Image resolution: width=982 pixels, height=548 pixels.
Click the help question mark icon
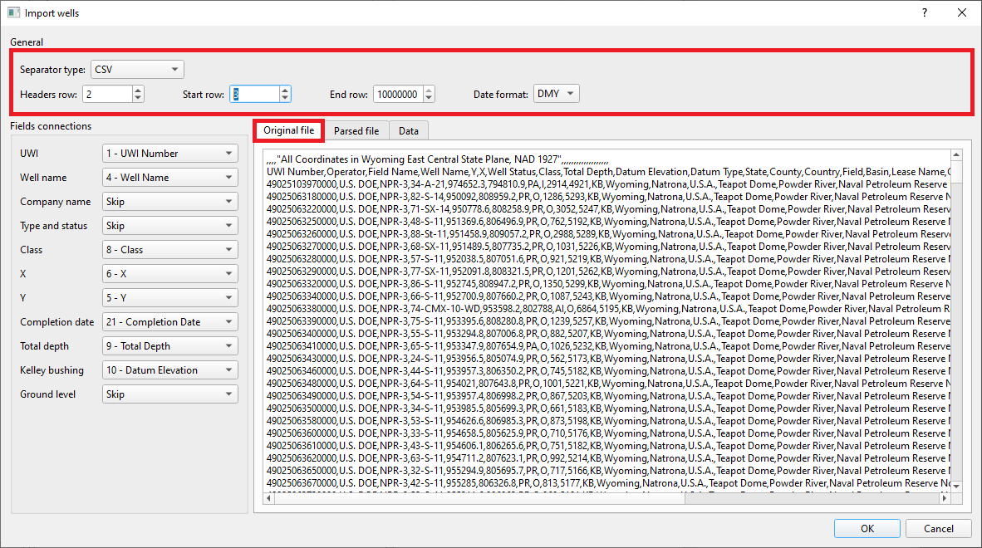pos(924,12)
